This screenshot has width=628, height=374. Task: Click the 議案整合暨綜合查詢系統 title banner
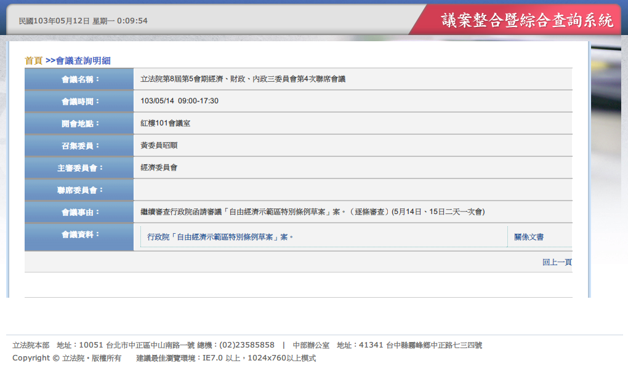[x=527, y=20]
